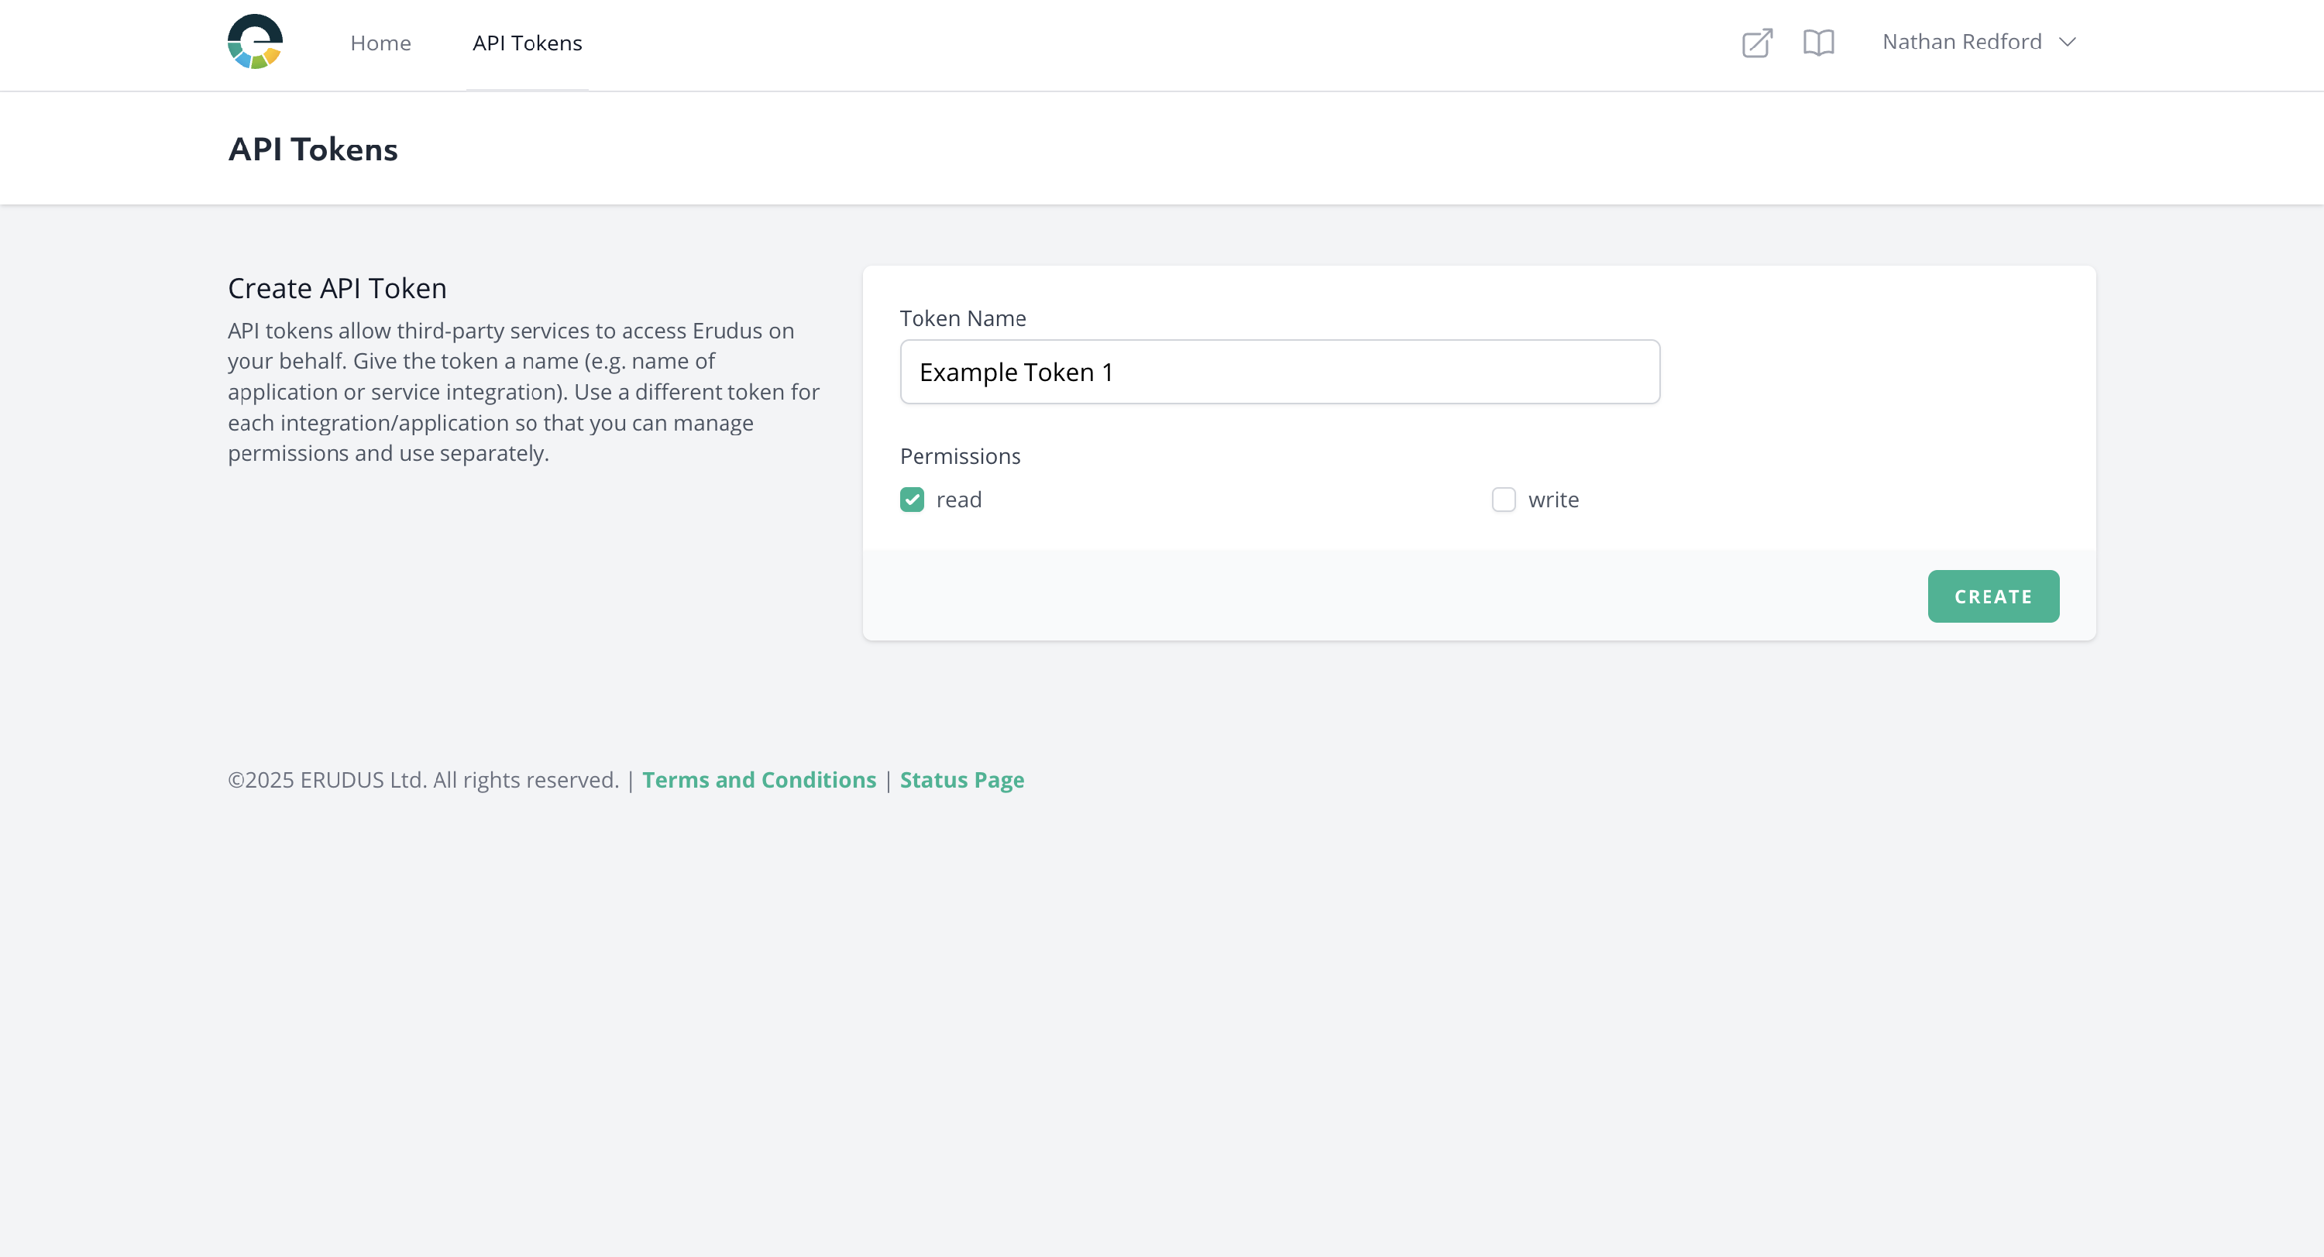Click the Erudus logo icon
This screenshot has width=2324, height=1257.
[x=254, y=43]
